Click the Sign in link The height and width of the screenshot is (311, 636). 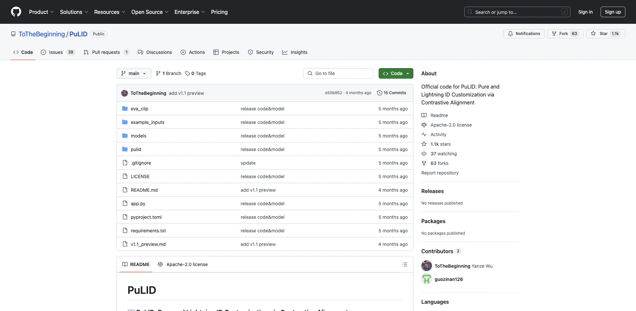point(585,12)
